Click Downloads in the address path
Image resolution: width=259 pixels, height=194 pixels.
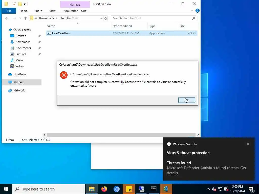tap(47, 18)
